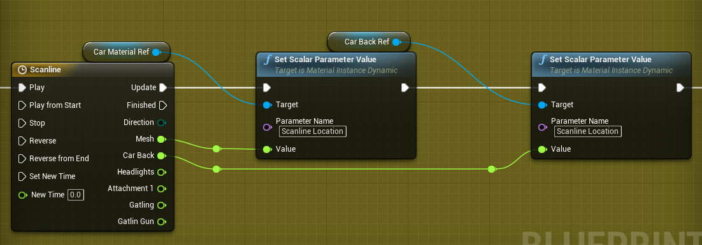Click the Car Material Ref output pin
Image resolution: width=702 pixels, height=245 pixels.
156,52
